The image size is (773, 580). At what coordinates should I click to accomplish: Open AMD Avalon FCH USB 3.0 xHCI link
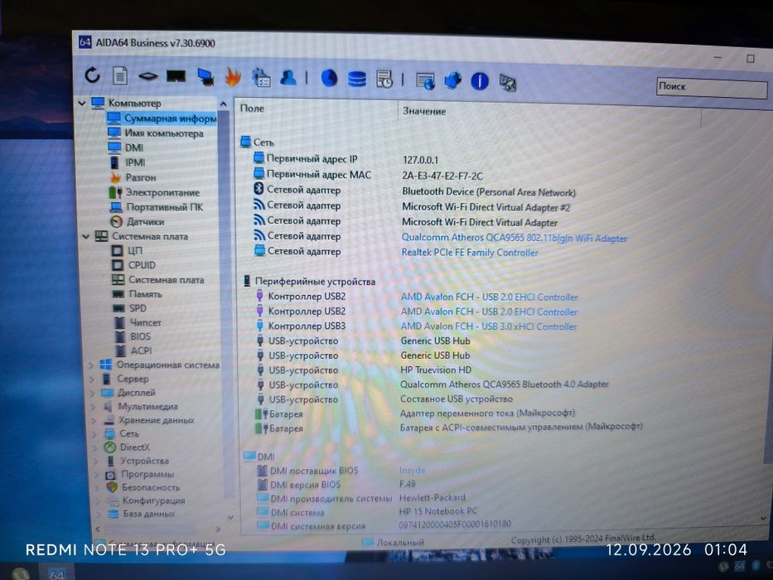pyautogui.click(x=489, y=326)
